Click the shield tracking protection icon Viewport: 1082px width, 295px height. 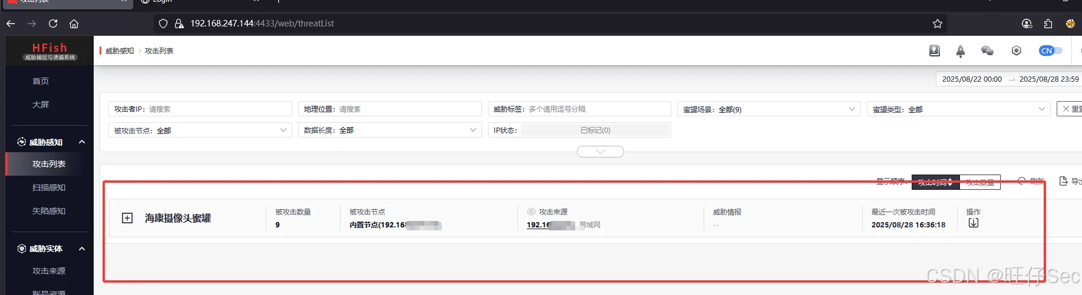point(163,24)
